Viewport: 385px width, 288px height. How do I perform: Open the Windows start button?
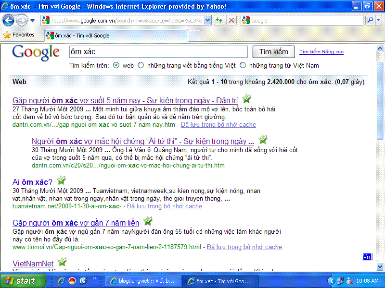23,281
